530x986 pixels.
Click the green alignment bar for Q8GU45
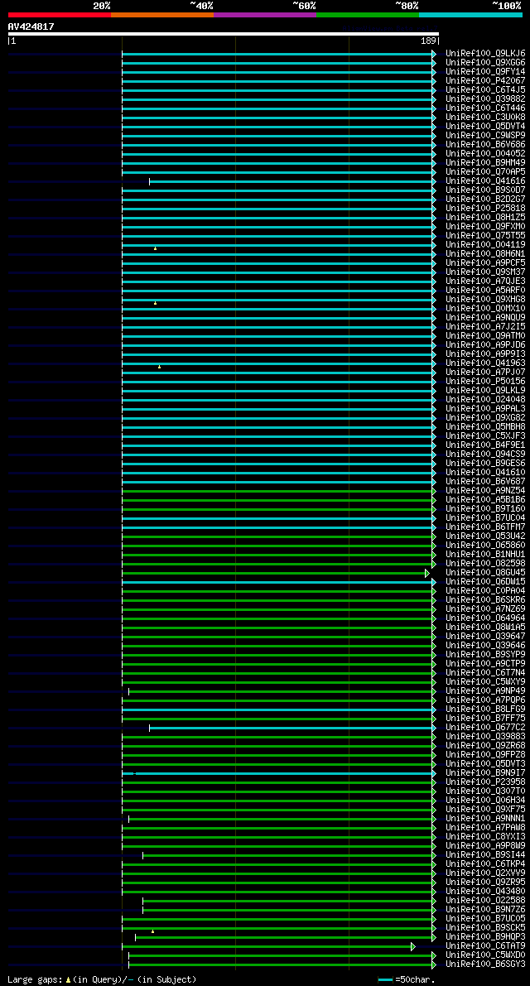274,572
